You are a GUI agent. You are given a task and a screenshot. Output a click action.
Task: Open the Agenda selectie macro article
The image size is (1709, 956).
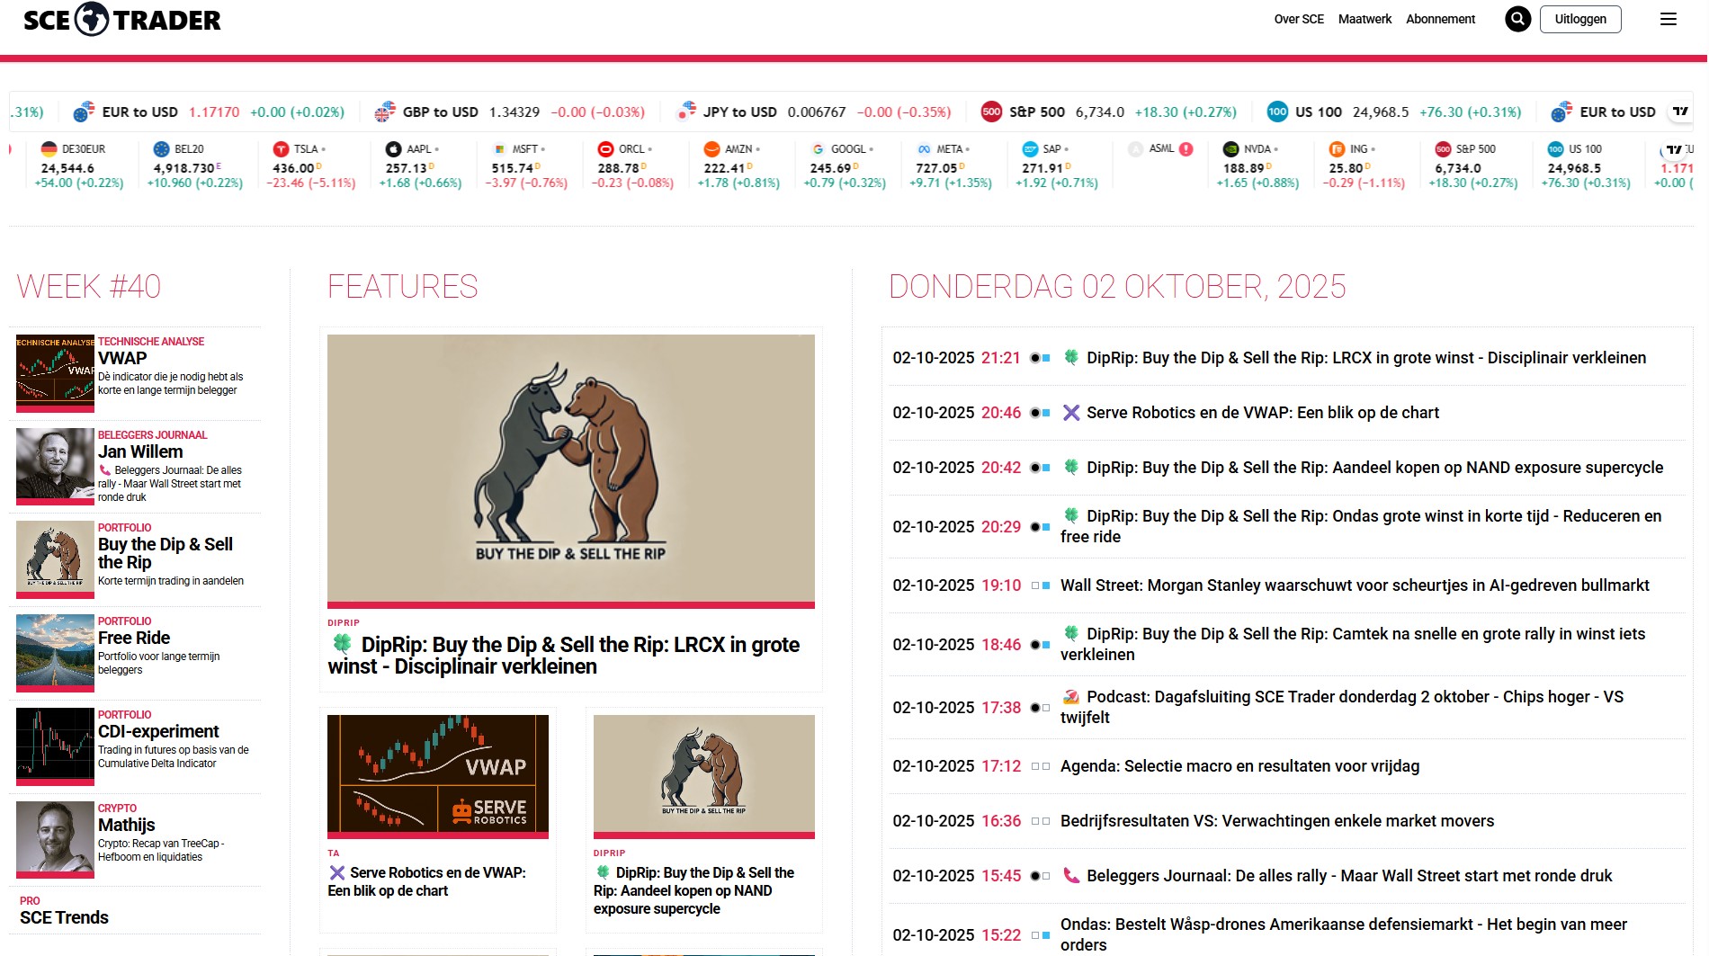1239,766
